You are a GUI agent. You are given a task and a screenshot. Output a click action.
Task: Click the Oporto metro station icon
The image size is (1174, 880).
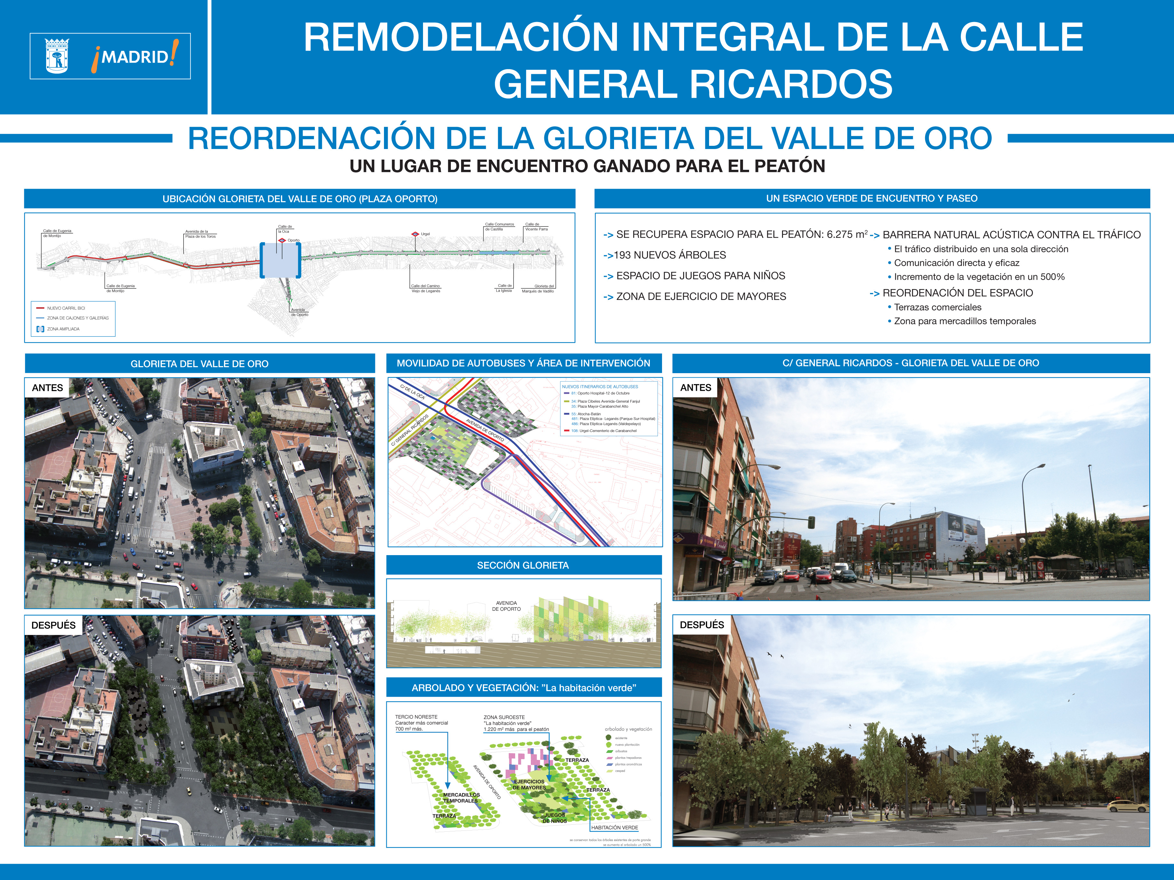click(282, 240)
